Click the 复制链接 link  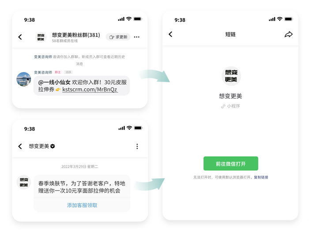point(261,177)
